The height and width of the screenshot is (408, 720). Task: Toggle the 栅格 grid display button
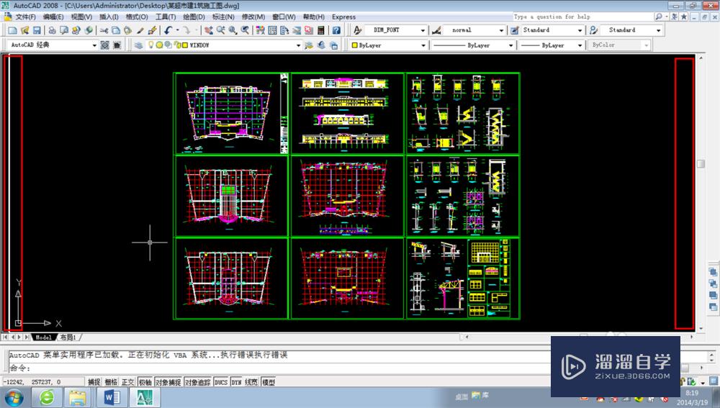pos(111,382)
